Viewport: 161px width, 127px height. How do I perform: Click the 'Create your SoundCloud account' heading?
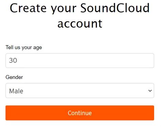pos(80,16)
